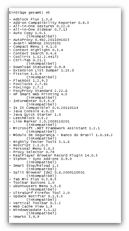Click the Download Statusbar 0.9.8 entry
Screen dimensions: 129x231
coord(39,67)
